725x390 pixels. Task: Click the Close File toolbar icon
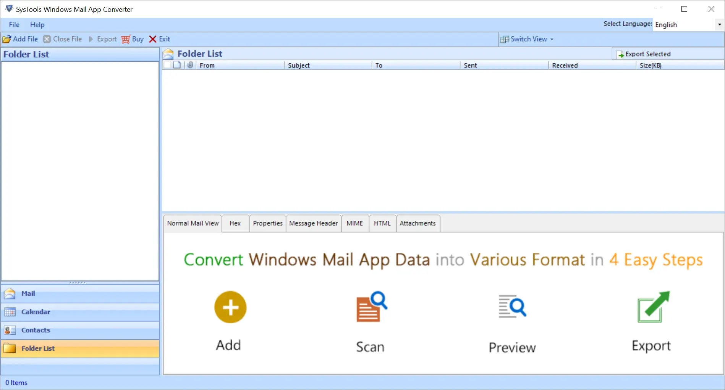click(47, 39)
